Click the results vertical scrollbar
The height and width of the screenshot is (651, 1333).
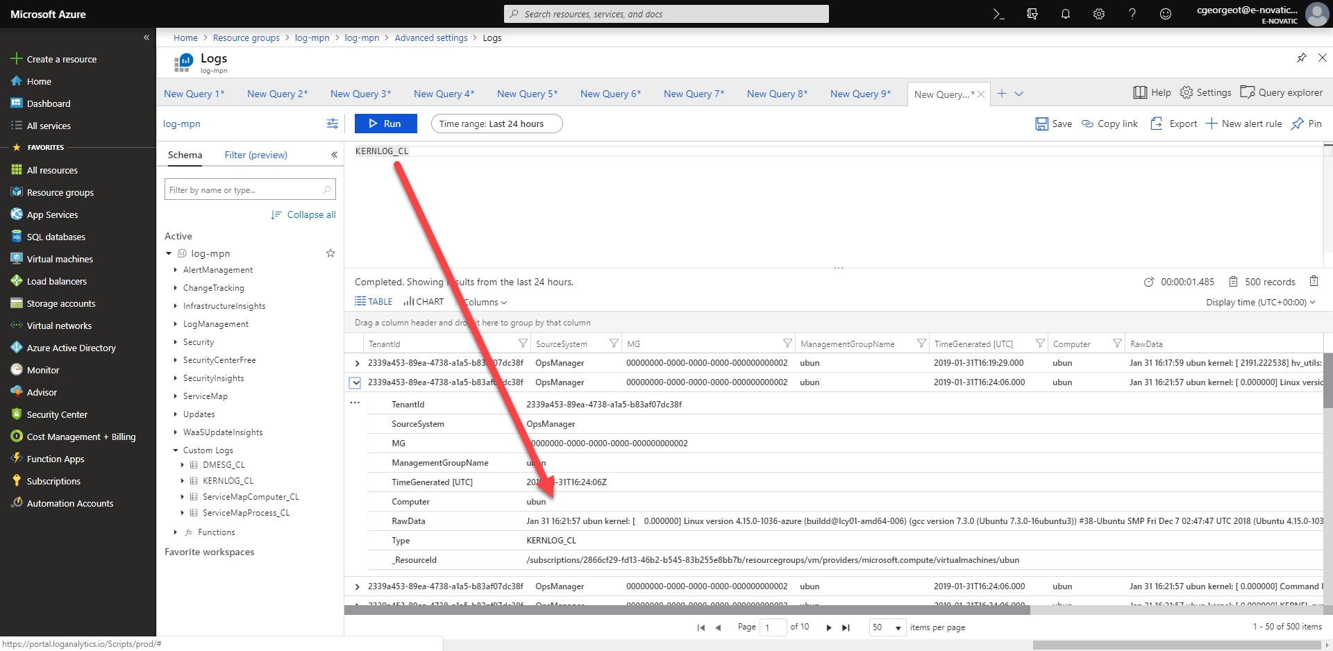click(1327, 380)
